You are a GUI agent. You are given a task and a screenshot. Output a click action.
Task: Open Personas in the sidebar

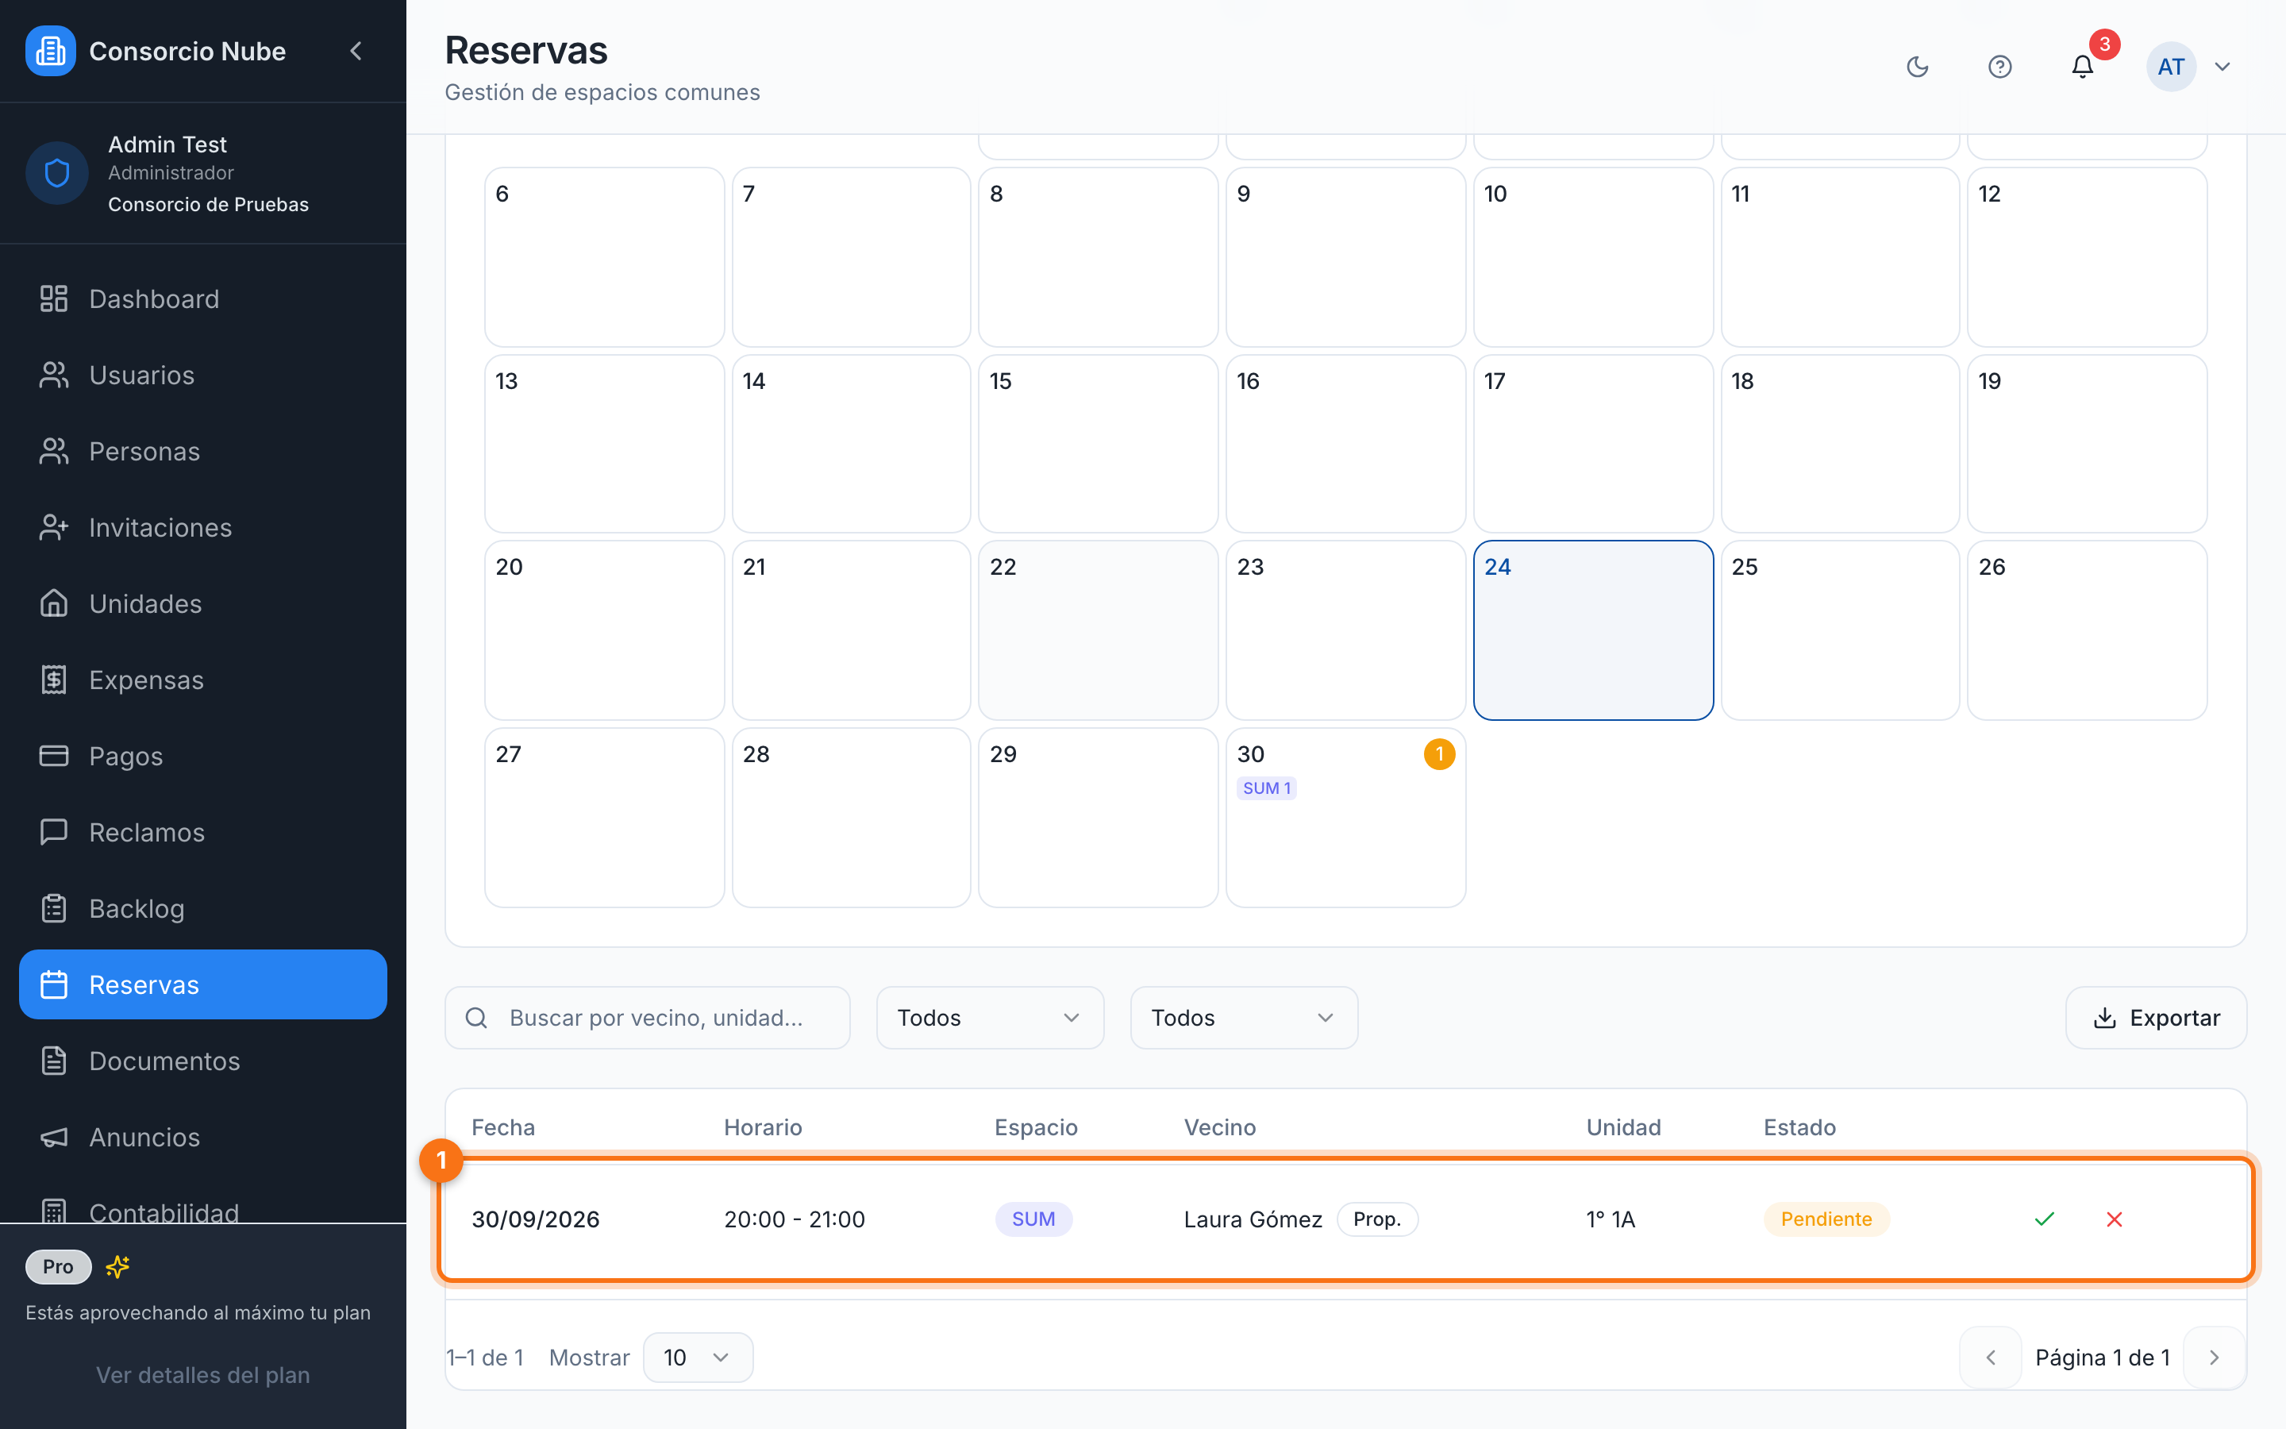point(203,451)
